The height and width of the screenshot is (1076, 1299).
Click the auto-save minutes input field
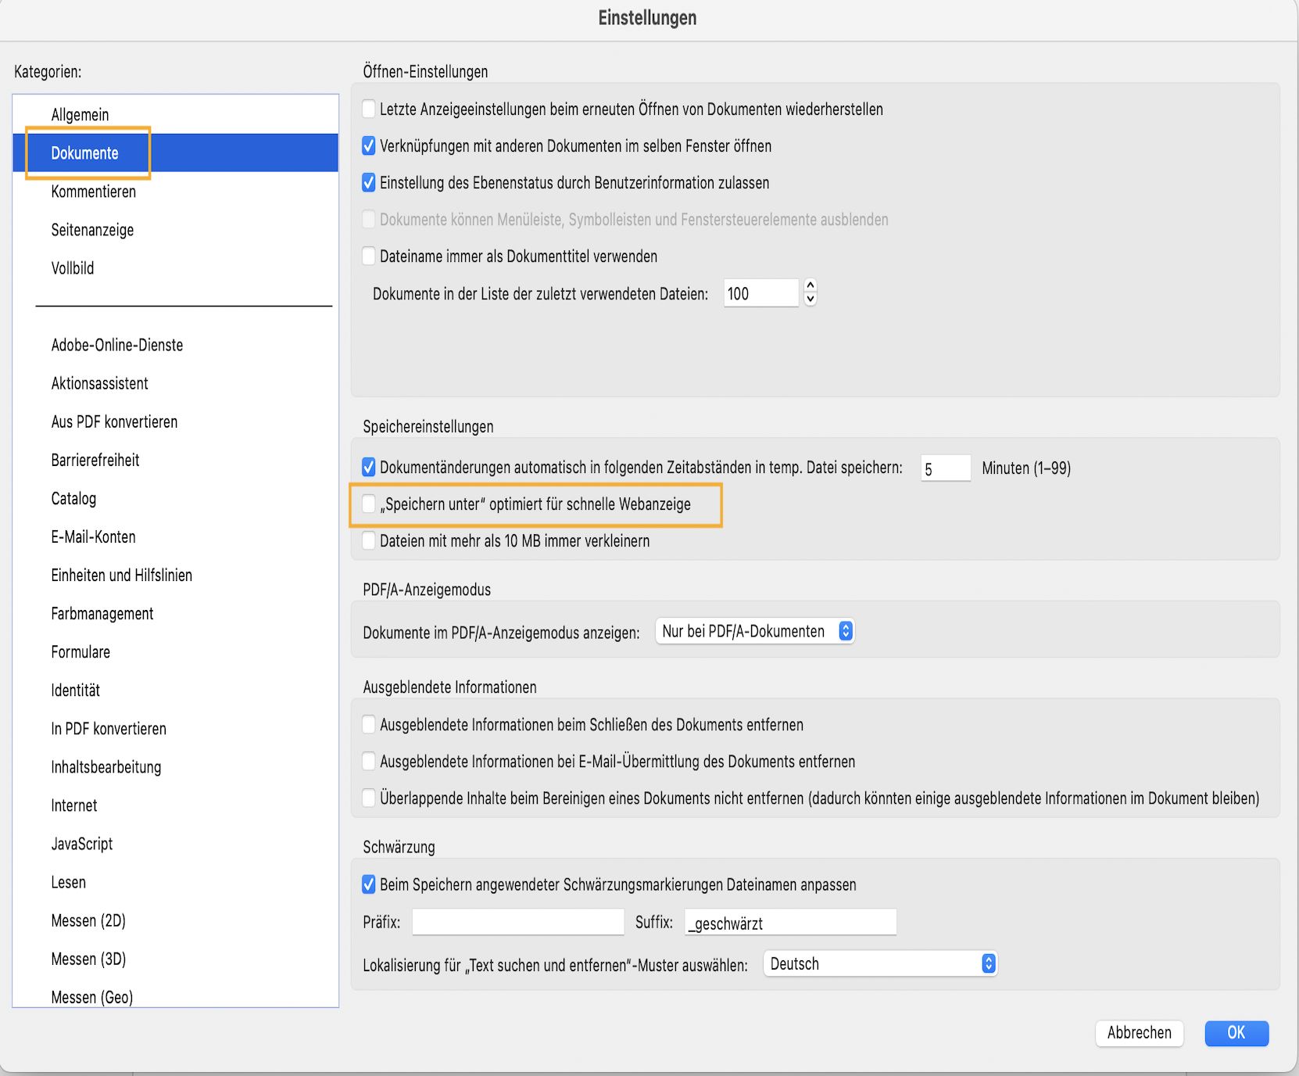pos(945,468)
